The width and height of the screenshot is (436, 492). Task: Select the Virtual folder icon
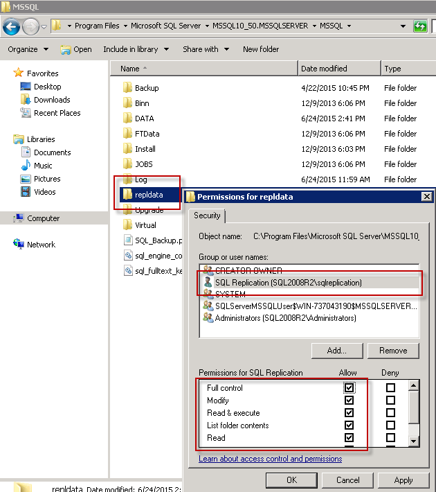coord(127,225)
